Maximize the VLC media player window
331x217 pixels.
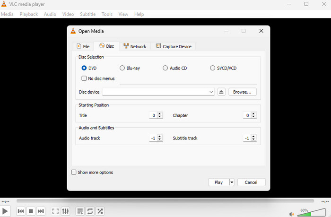tap(306, 4)
